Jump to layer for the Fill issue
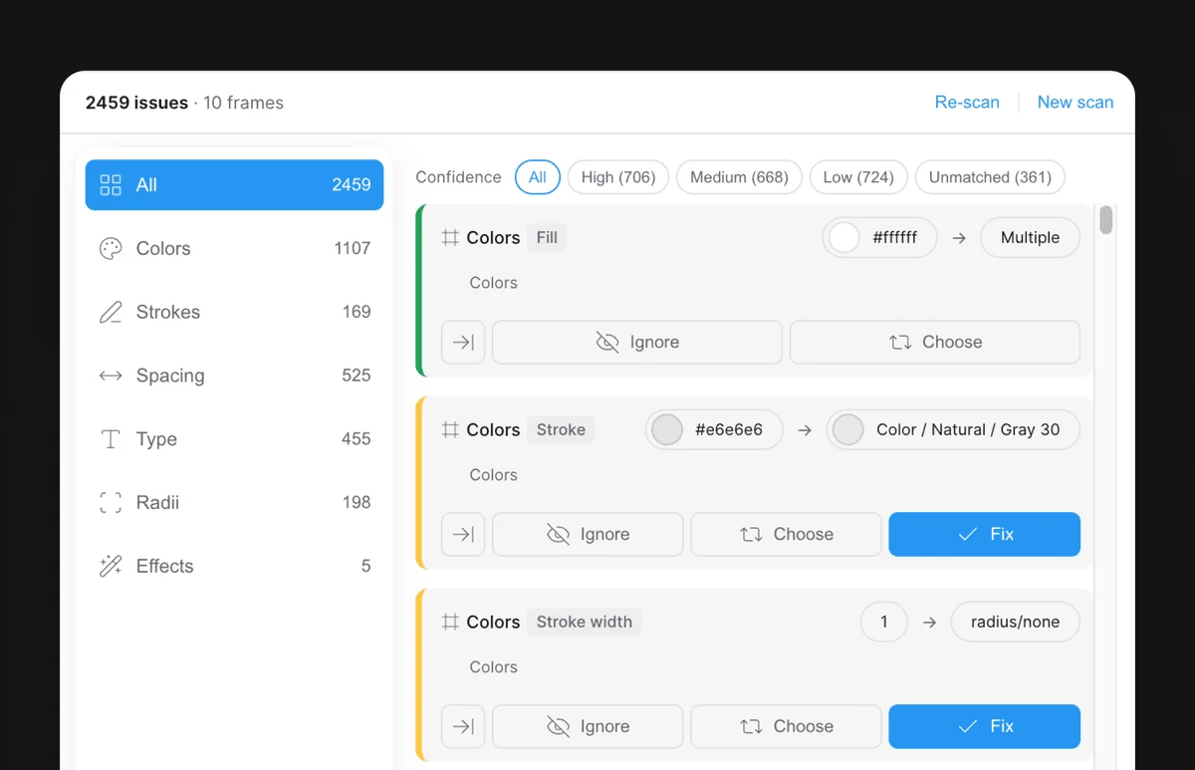1195x770 pixels. (x=463, y=342)
